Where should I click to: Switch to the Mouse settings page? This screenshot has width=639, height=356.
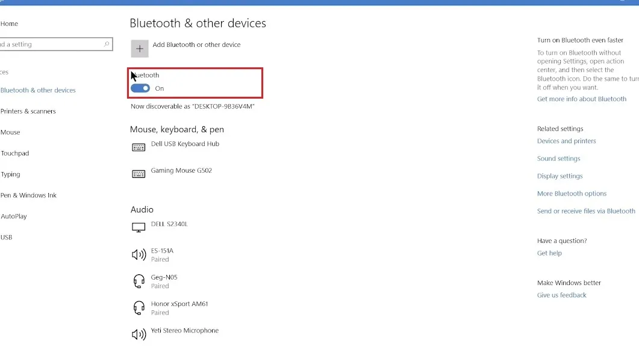pos(10,132)
